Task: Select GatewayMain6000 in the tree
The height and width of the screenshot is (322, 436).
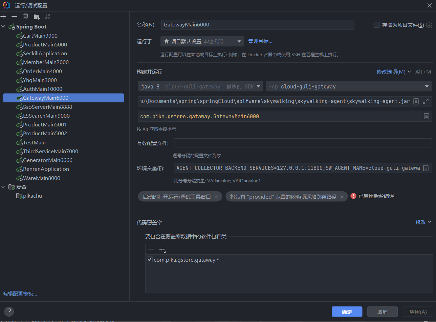Action: pos(64,98)
